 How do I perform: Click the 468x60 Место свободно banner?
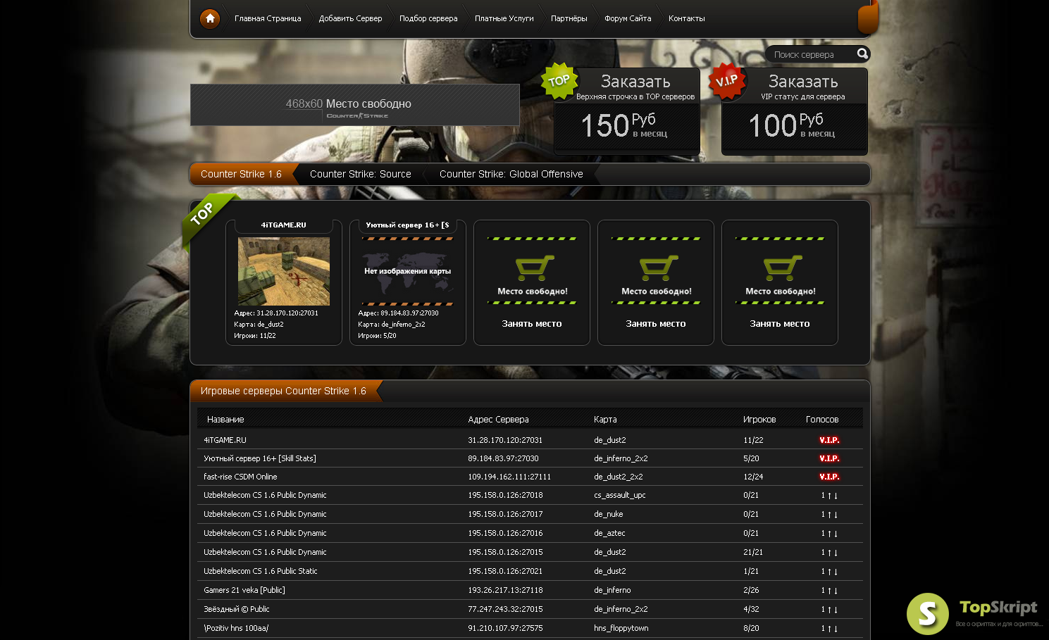(355, 105)
